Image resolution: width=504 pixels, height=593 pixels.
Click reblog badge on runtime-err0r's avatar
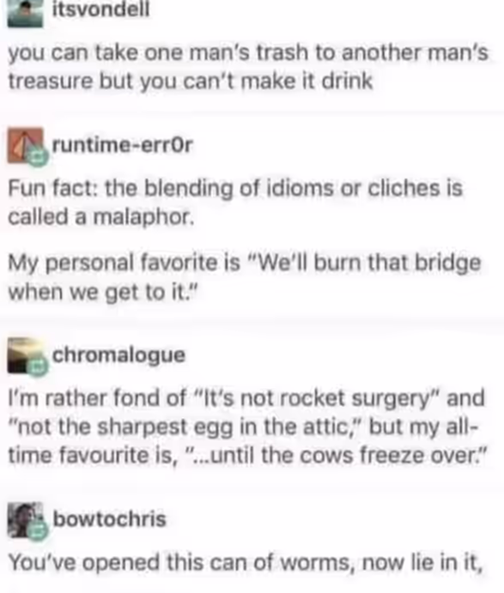(37, 156)
